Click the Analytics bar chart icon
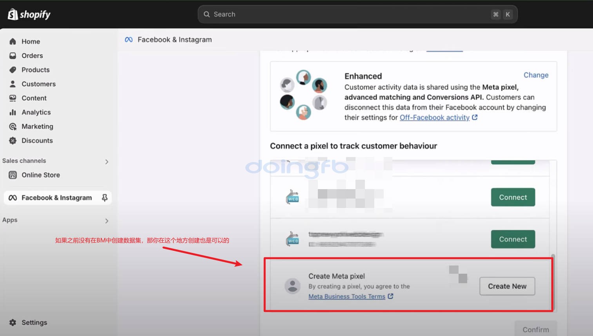Viewport: 593px width, 336px height. pos(13,112)
